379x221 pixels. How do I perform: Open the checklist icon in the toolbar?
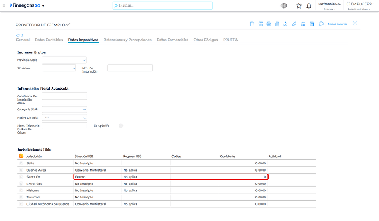click(x=303, y=24)
